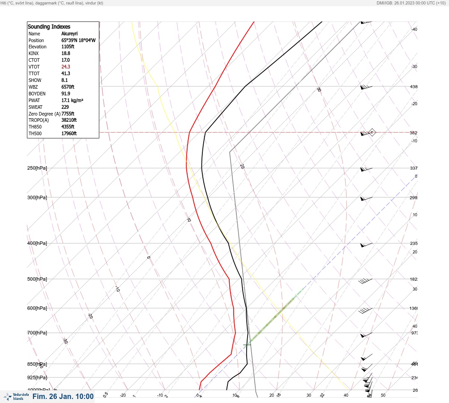Click Zero Degree (A) value 7755ft
This screenshot has height=403, width=449.
[x=68, y=114]
